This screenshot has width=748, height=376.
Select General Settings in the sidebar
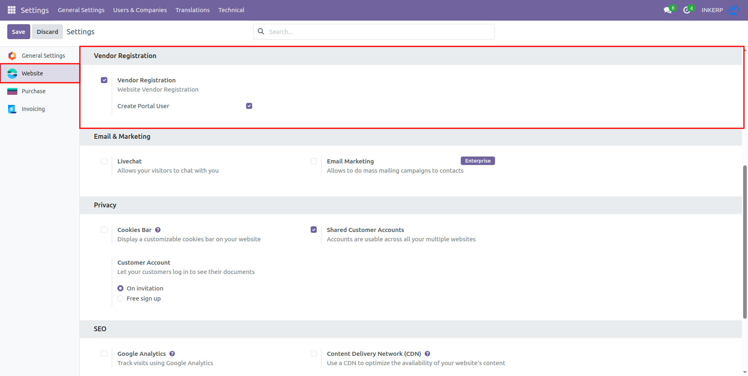tap(40, 56)
